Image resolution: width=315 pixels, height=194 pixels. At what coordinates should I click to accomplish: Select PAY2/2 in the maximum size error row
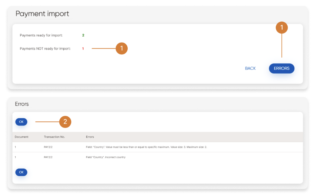pyautogui.click(x=48, y=147)
